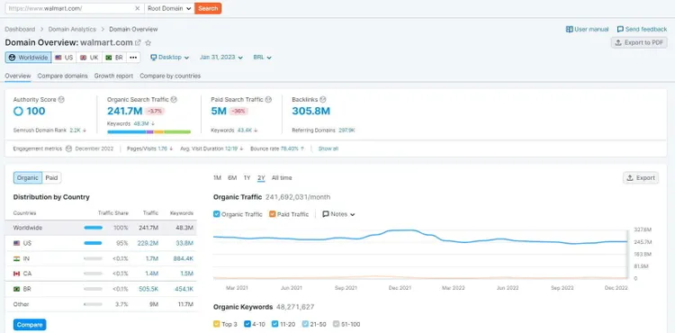Click Worldwide traffic share bar
675x333 pixels.
pyautogui.click(x=93, y=228)
